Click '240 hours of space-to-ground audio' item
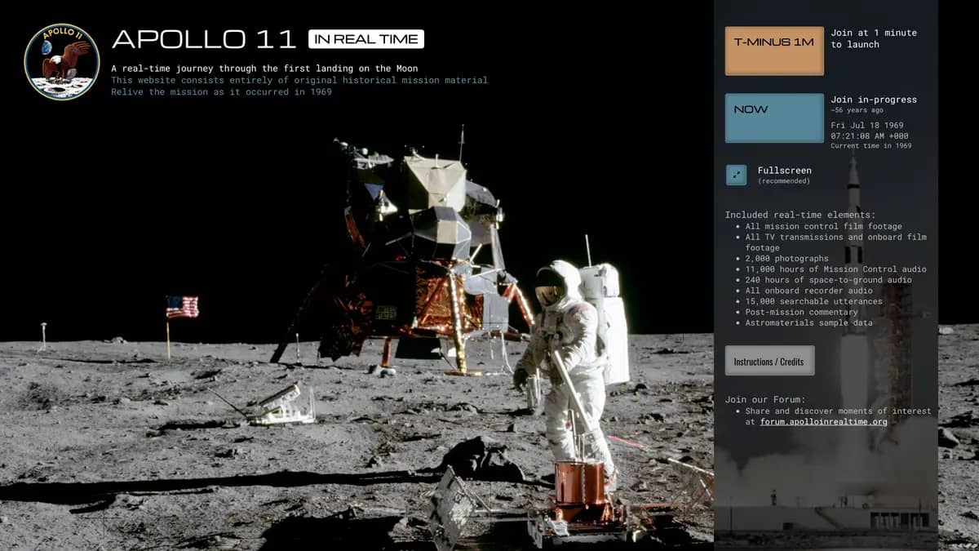The width and height of the screenshot is (979, 551). click(828, 280)
